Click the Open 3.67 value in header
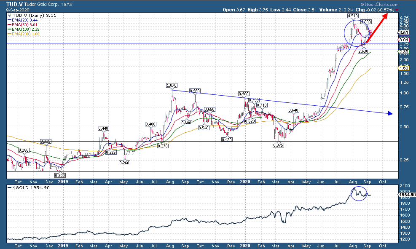The image size is (416, 249). (234, 10)
